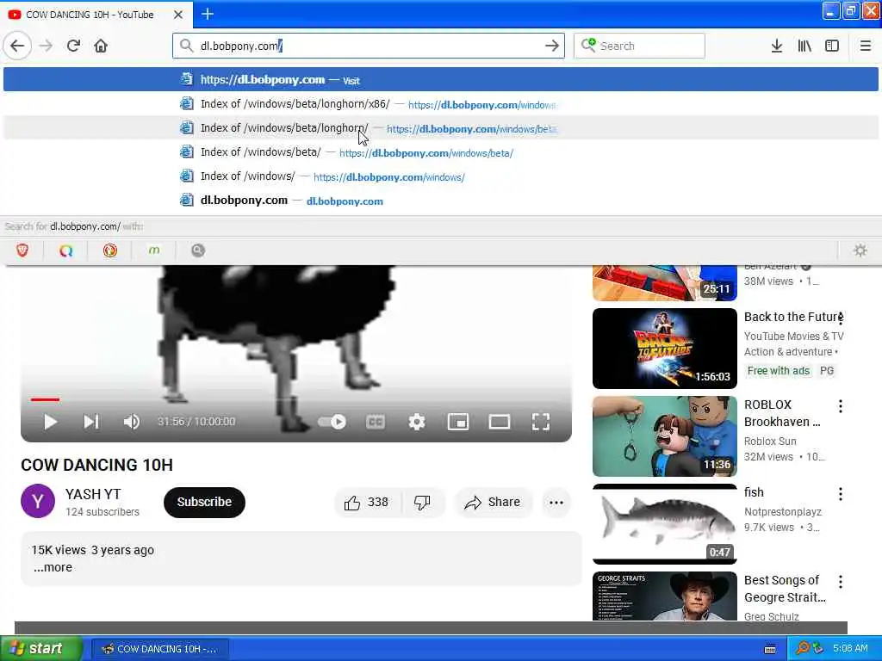Open options menu for the fish video
The height and width of the screenshot is (661, 882).
point(841,493)
